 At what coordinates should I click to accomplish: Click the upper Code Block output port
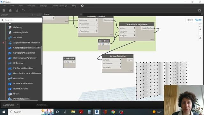point(108,44)
